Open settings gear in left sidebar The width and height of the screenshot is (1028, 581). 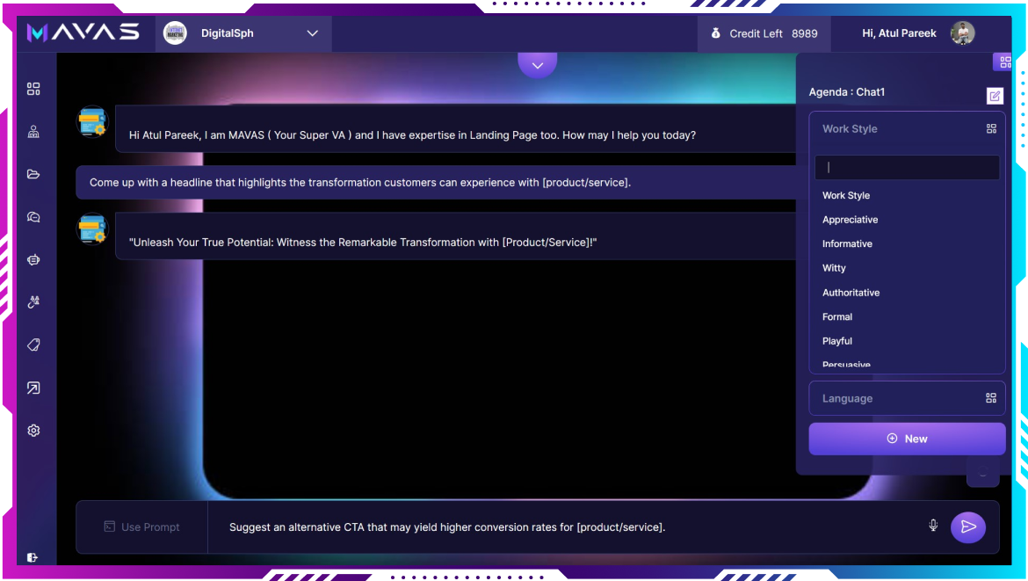coord(33,431)
